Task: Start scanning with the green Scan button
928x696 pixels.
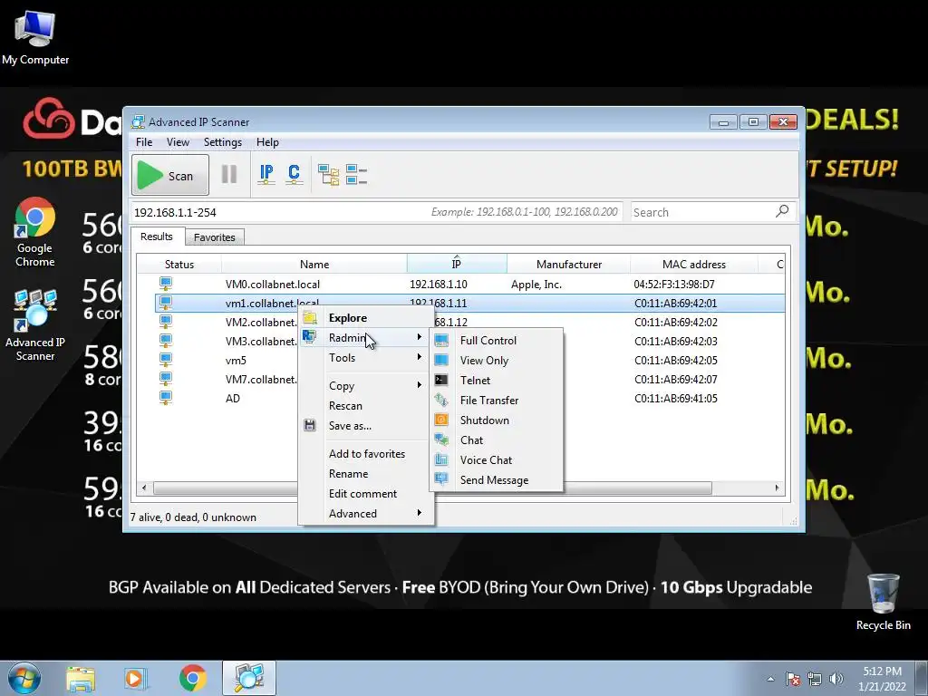Action: tap(170, 175)
